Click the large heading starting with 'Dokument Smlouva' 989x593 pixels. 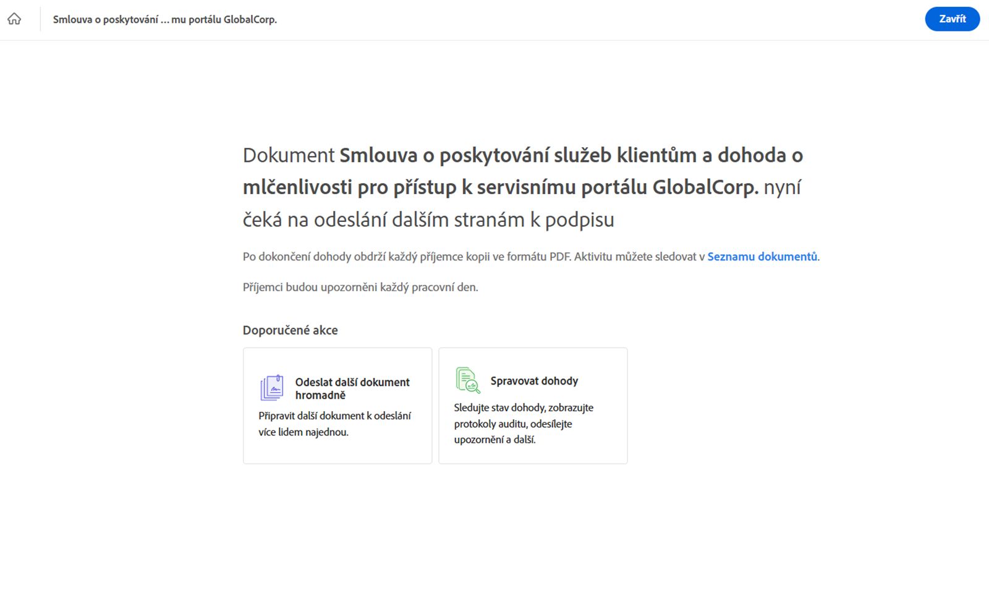click(x=523, y=187)
